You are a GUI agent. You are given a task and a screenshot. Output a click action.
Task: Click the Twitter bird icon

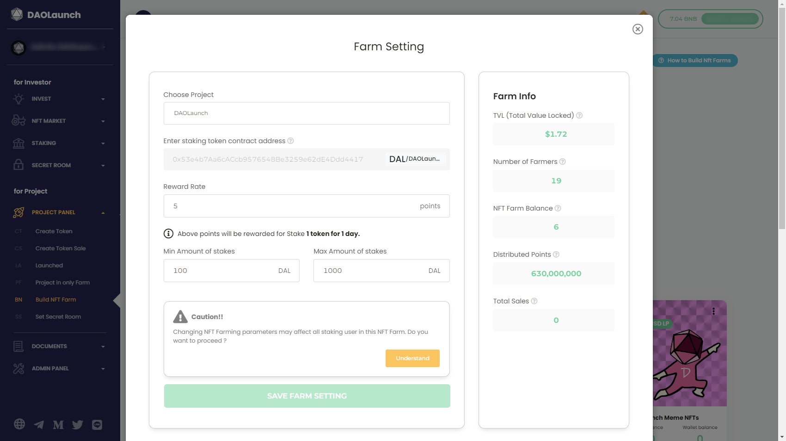click(78, 424)
